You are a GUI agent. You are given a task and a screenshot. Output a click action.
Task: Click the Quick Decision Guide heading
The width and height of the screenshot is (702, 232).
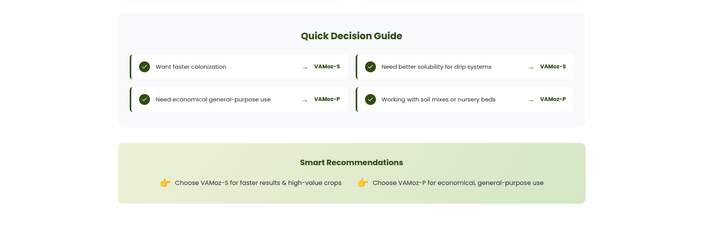point(351,36)
